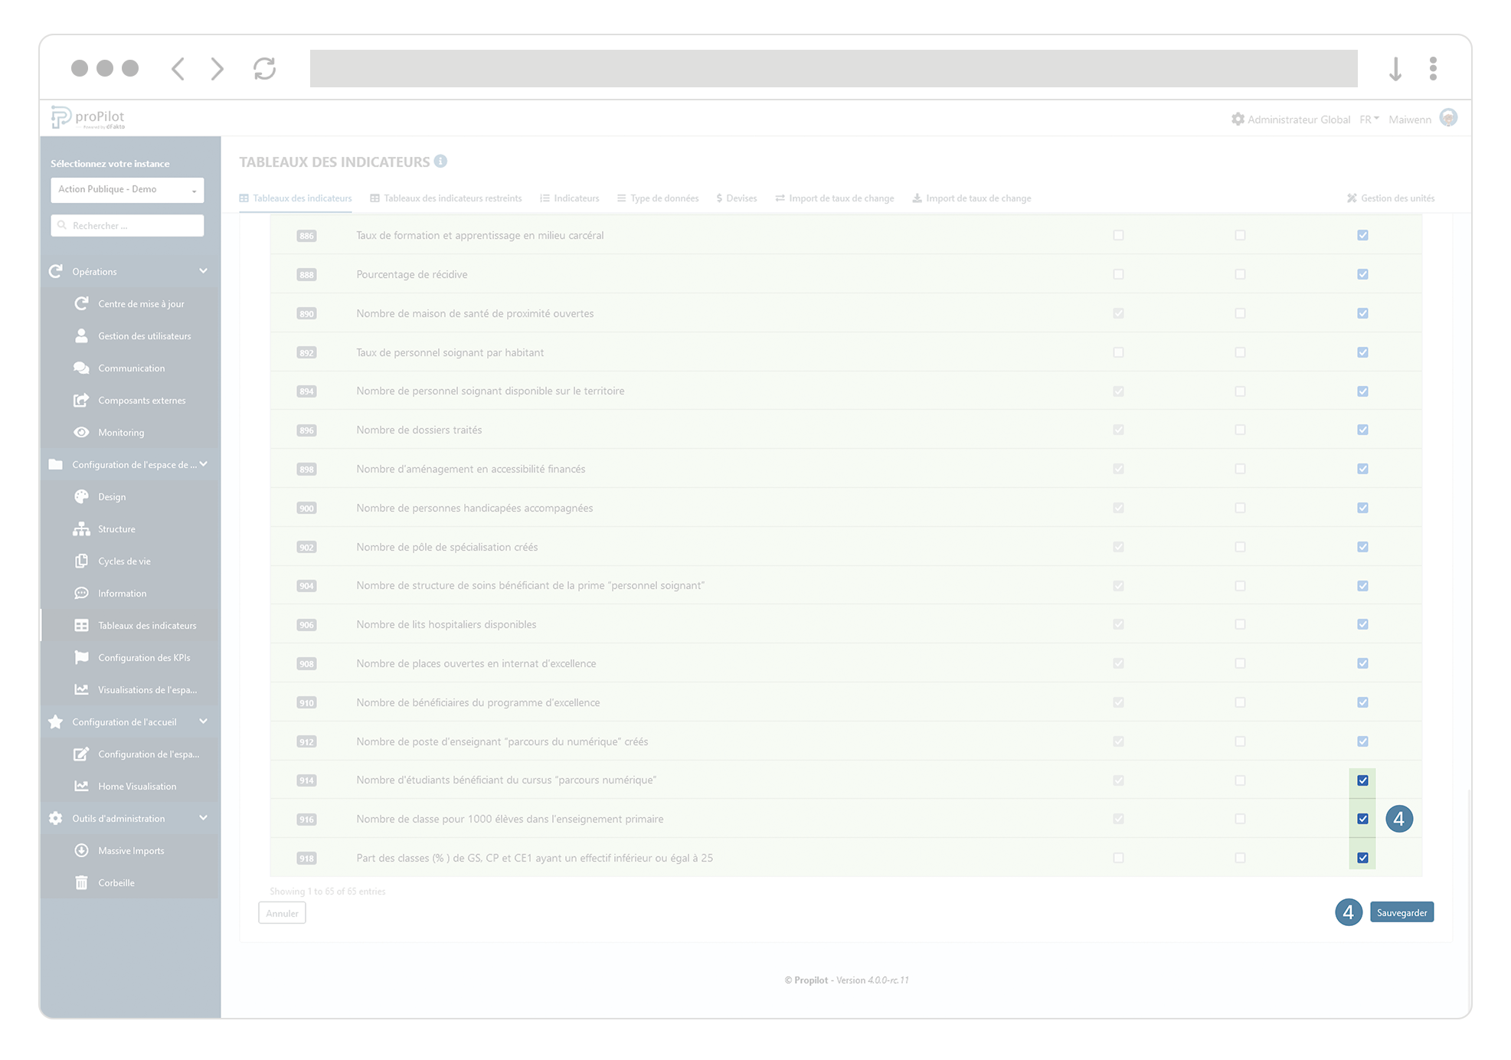Open Gestion des unités
The width and height of the screenshot is (1511, 1060).
coord(1390,198)
